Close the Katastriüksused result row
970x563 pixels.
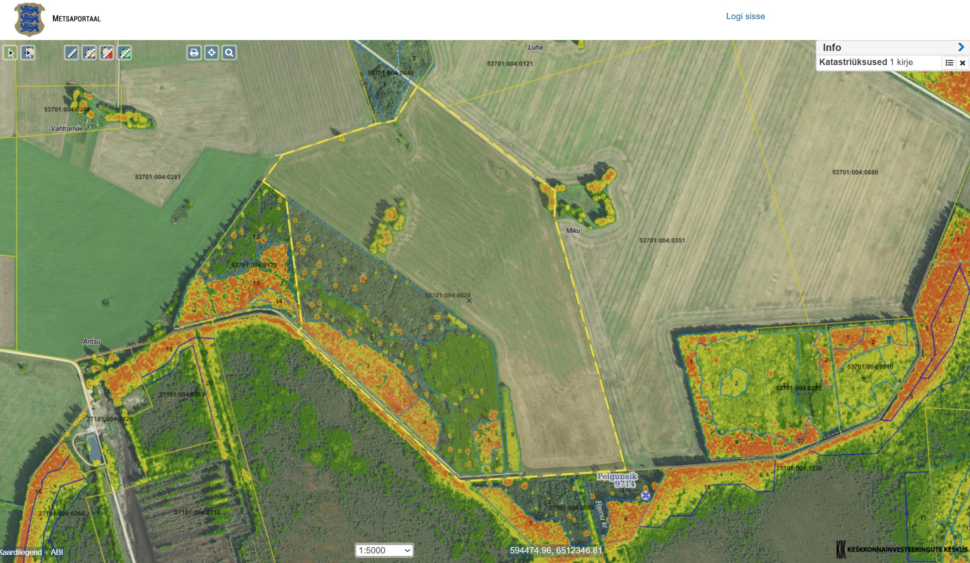(x=962, y=63)
